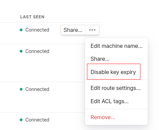Click the horizontal line beneath LAST SEEN header

click(51, 23)
